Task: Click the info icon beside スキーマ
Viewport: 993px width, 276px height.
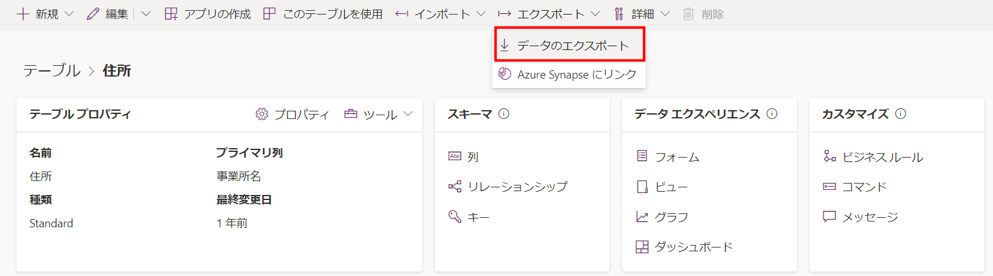Action: (x=504, y=114)
